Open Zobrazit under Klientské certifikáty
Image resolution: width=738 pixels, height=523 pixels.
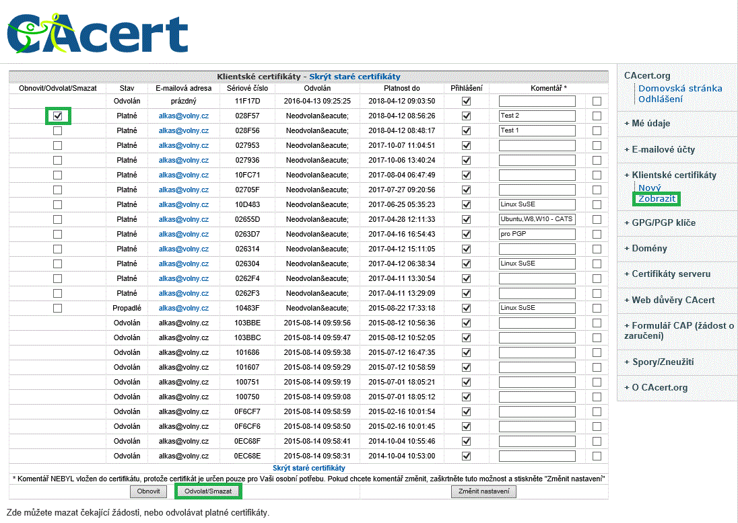[x=657, y=199]
